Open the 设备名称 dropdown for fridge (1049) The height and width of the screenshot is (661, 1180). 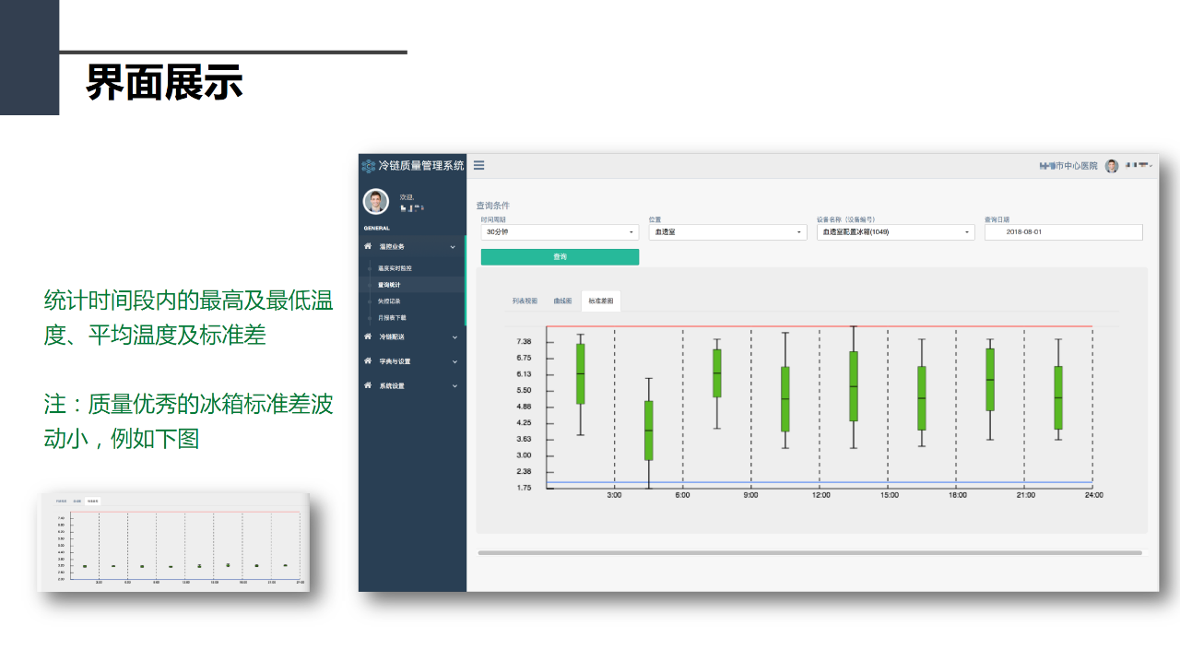(x=895, y=232)
